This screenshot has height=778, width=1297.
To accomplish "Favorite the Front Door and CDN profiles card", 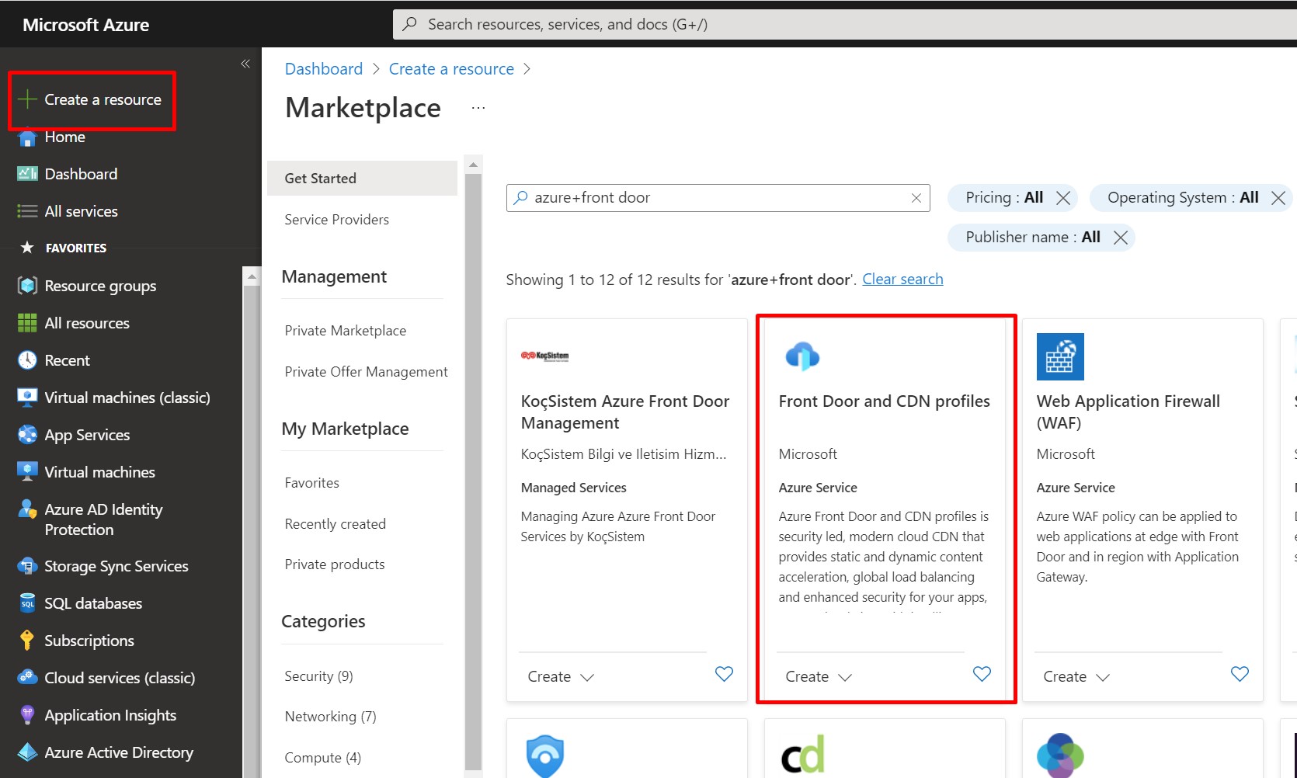I will 982,674.
